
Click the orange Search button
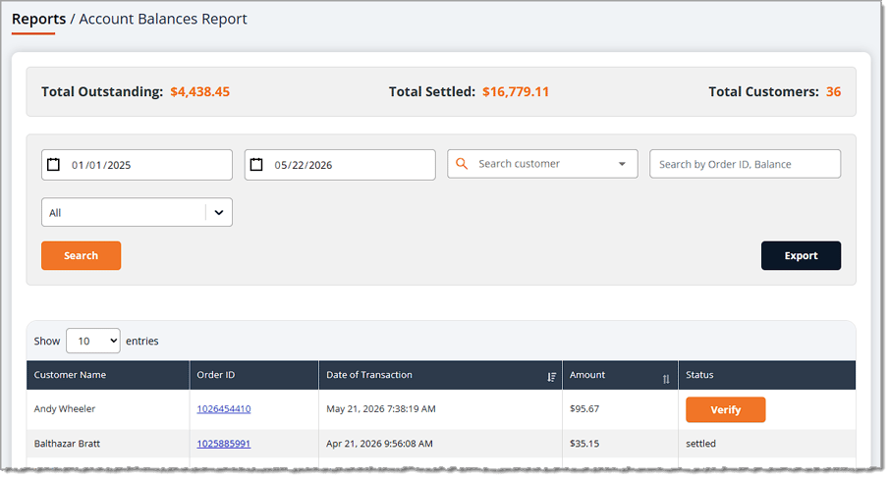(82, 255)
